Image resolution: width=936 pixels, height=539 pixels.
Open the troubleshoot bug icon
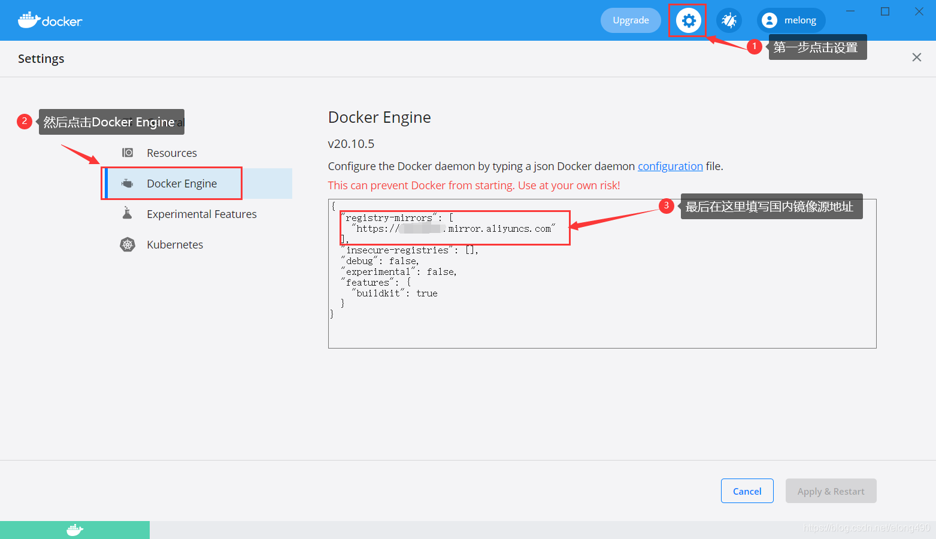click(x=729, y=20)
